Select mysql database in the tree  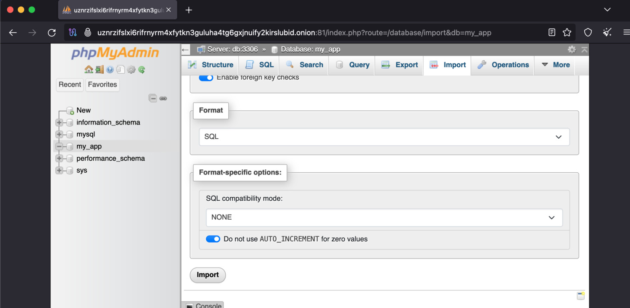click(x=85, y=134)
